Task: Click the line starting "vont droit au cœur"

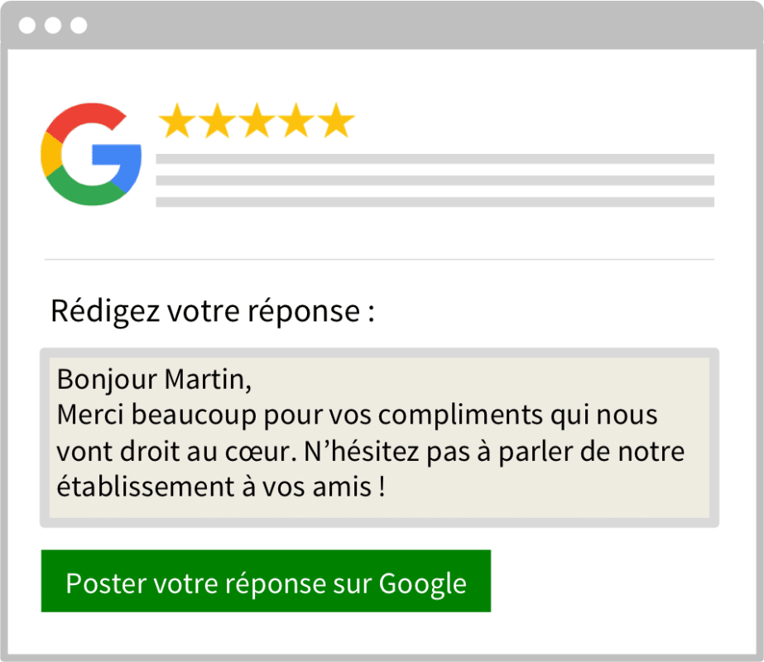Action: click(371, 452)
